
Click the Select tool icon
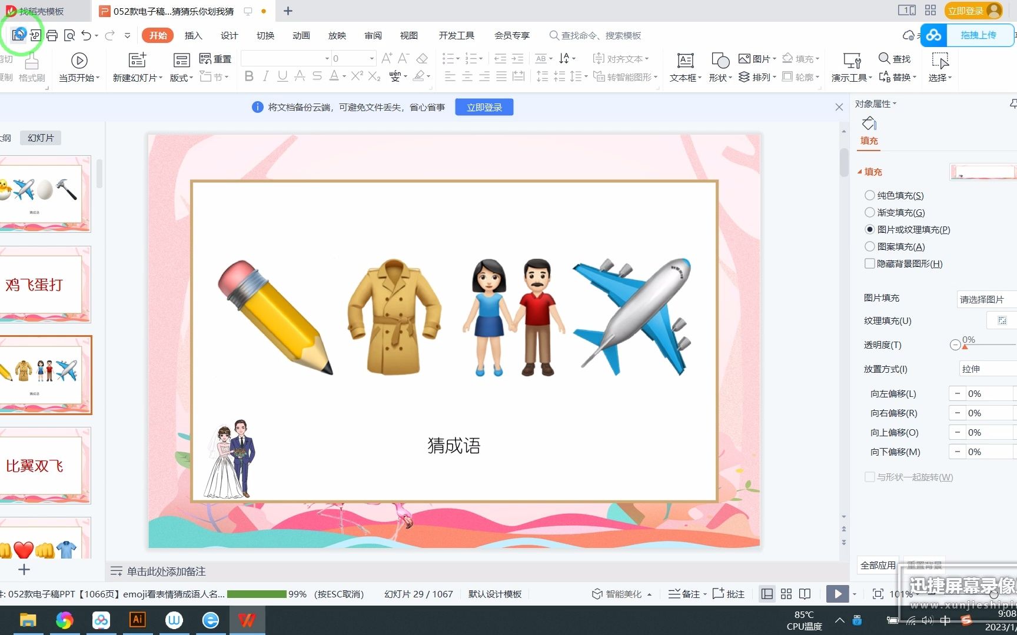coord(940,60)
